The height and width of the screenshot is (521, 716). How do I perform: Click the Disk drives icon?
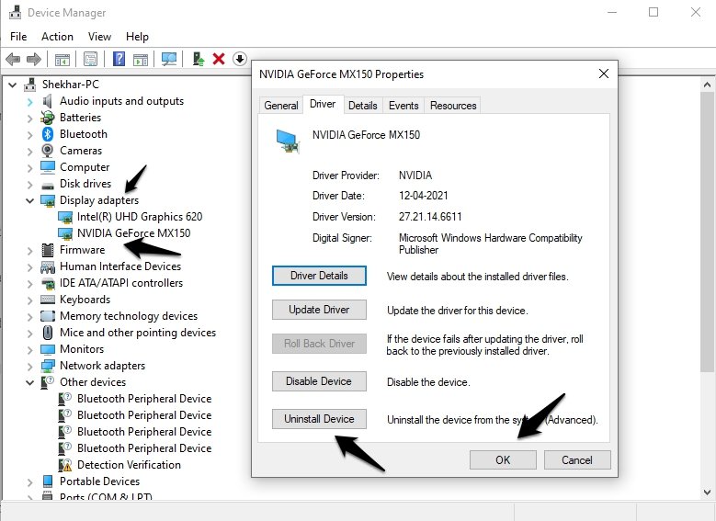click(48, 185)
